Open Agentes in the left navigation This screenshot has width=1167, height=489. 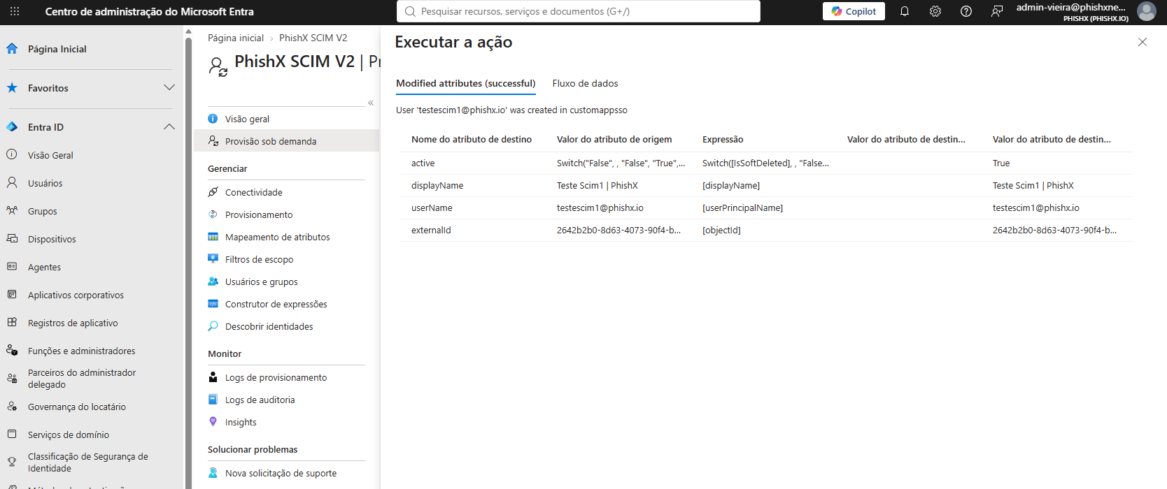point(44,267)
